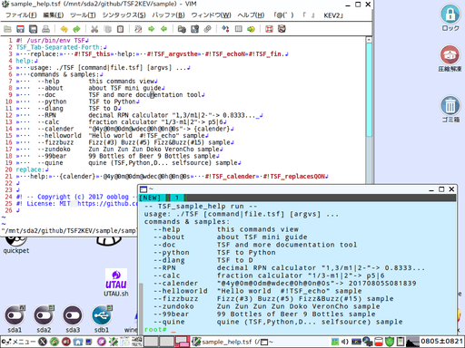This screenshot has height=348, width=465.
Task: Open the ウィンドウ(W) menu
Action: [x=211, y=15]
